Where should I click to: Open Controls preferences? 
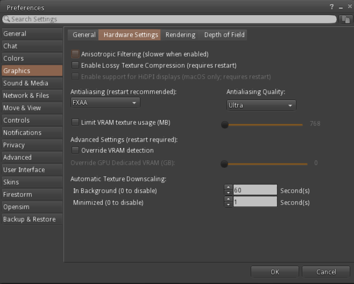pyautogui.click(x=32, y=120)
